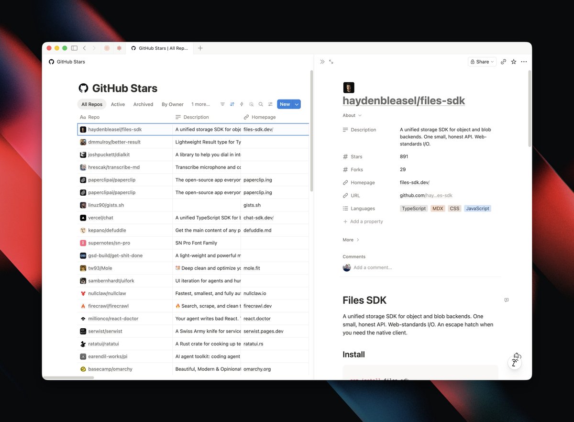The height and width of the screenshot is (422, 574).
Task: Click Add a property
Action: coord(363,222)
